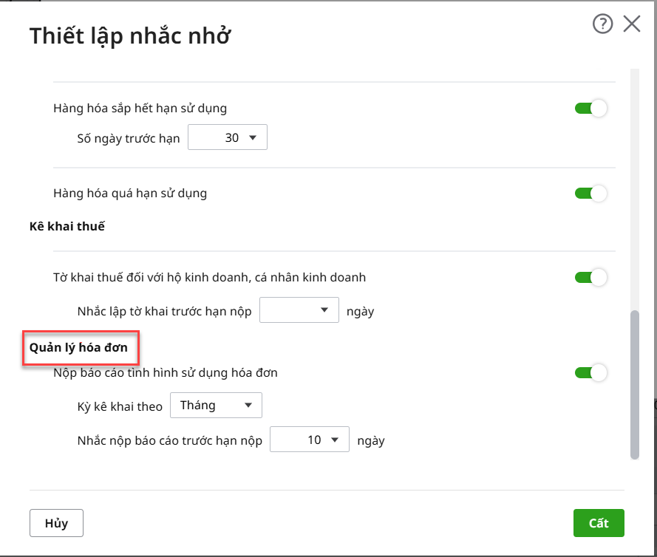
Task: Toggle Nộp báo cáo tình hình hóa đơn switch
Action: point(590,373)
